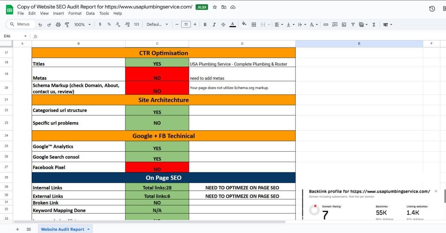This screenshot has width=446, height=233.
Task: Open the Data menu
Action: (90, 13)
